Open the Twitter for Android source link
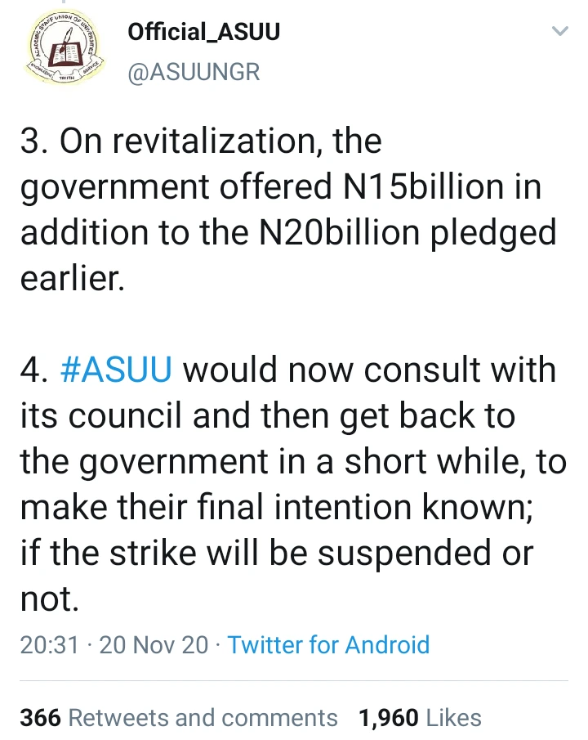Image resolution: width=588 pixels, height=740 pixels. [x=328, y=644]
